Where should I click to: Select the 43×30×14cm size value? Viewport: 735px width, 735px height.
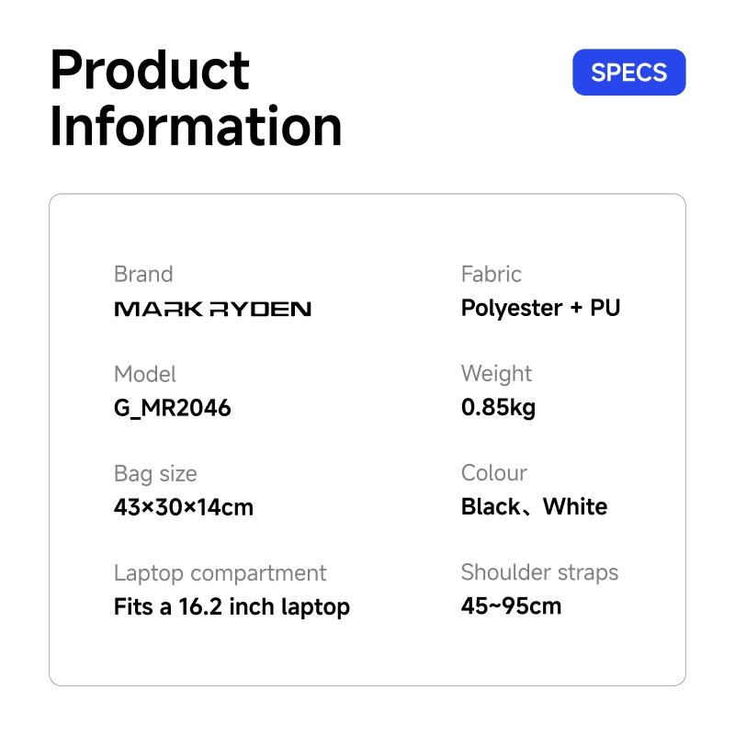[x=184, y=507]
